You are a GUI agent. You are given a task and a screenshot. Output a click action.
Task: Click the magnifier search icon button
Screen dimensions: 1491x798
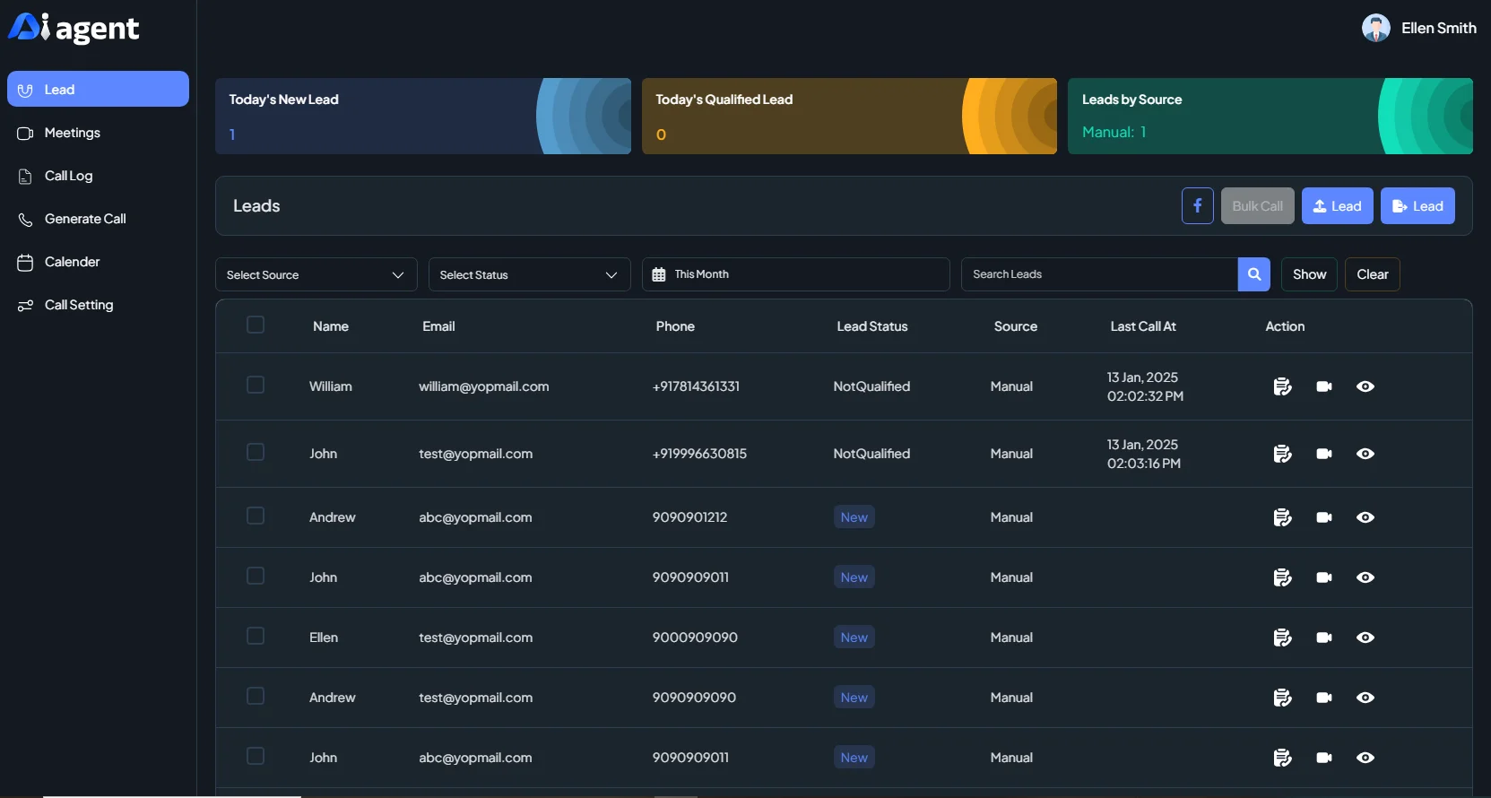tap(1253, 274)
